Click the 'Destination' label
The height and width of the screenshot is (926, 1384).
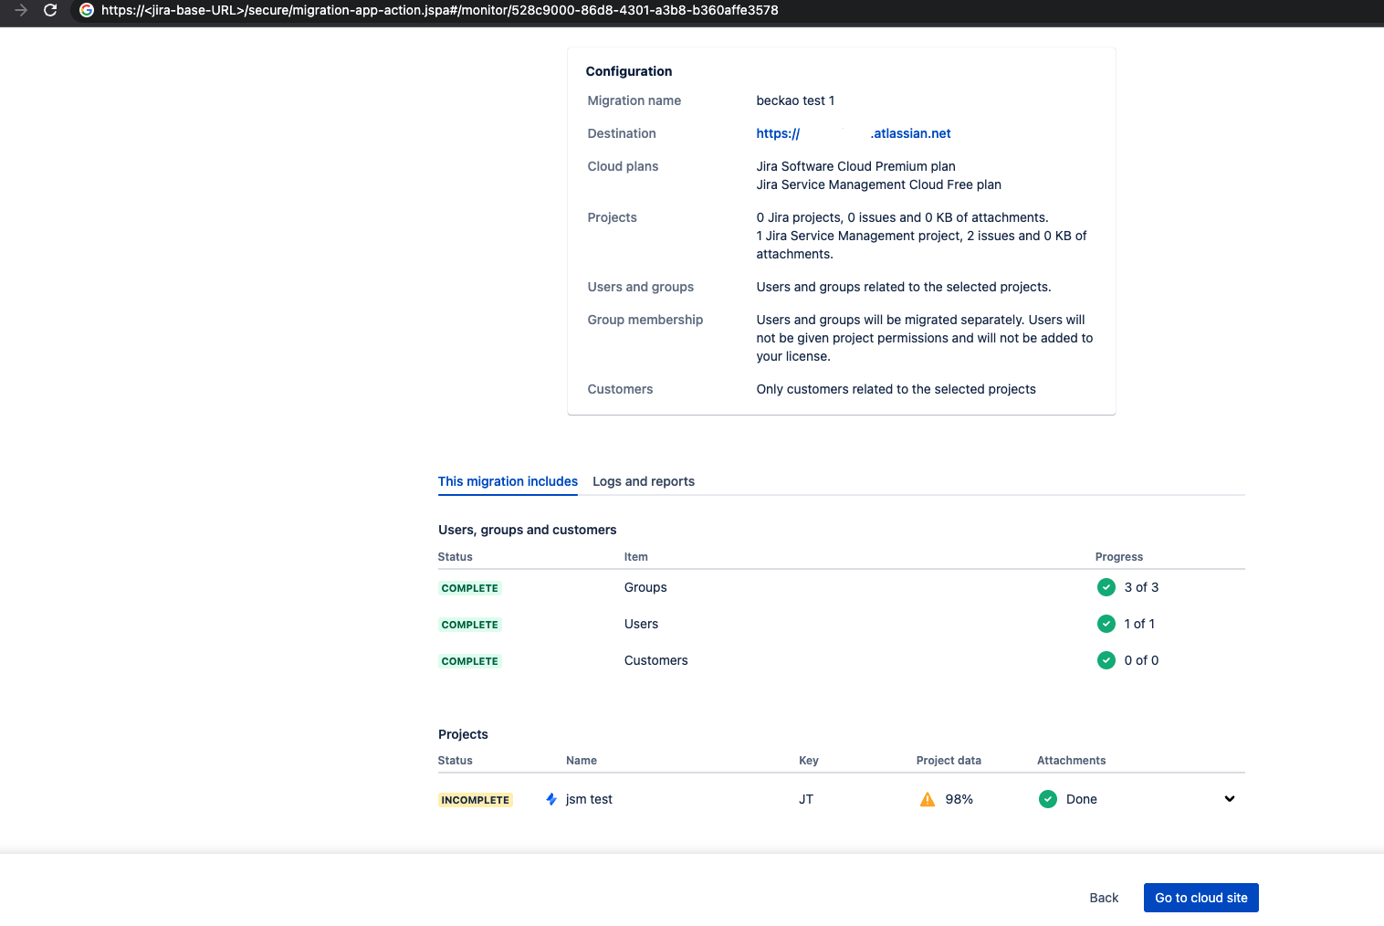click(x=622, y=133)
